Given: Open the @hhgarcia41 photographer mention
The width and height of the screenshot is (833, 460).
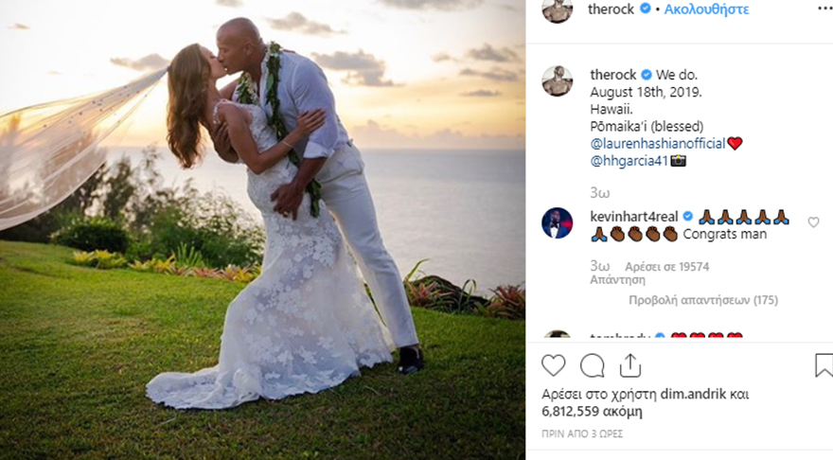Looking at the screenshot, I should pyautogui.click(x=629, y=161).
